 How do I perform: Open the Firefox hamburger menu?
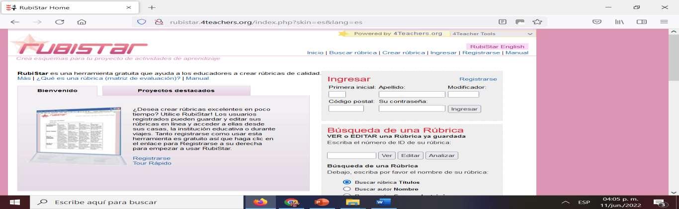tap(664, 22)
